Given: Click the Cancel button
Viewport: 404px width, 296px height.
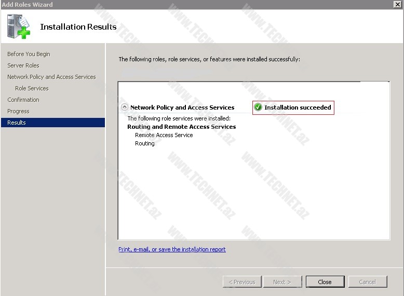Looking at the screenshot, I should point(367,282).
